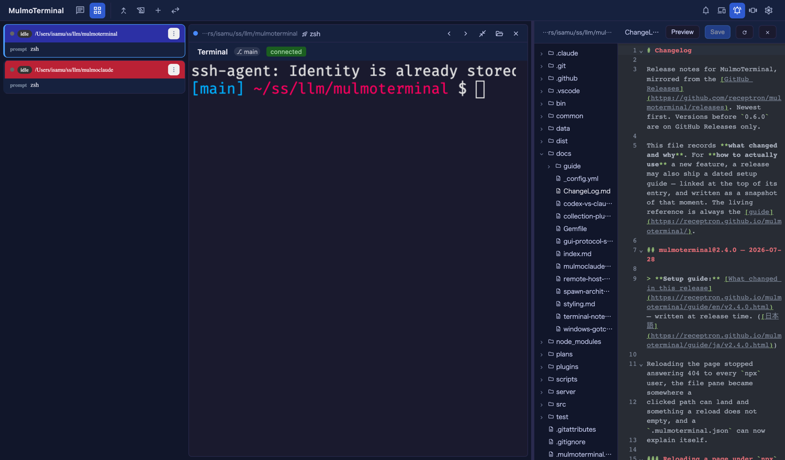Fold the section at editor line 7
Screen dimensions: 785x460
[641, 251]
